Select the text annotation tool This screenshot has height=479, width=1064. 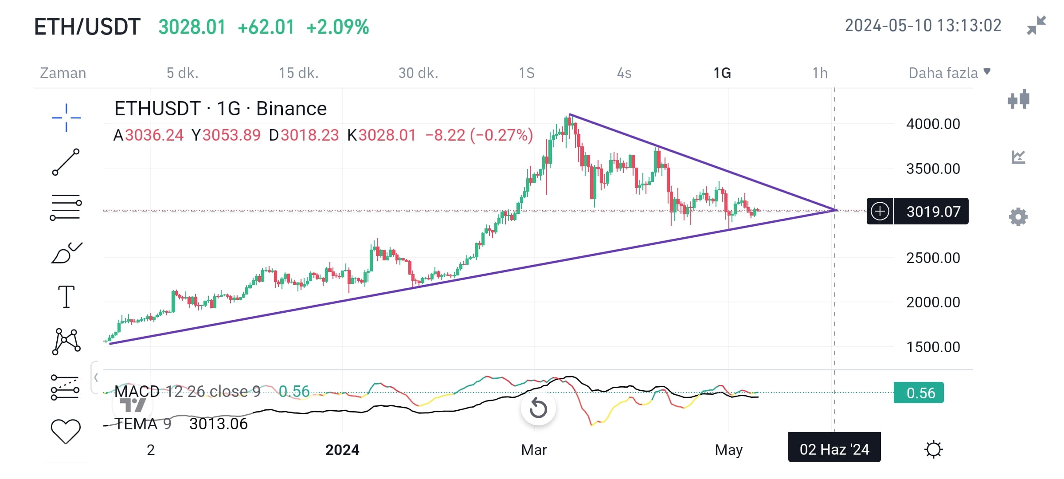click(x=66, y=297)
